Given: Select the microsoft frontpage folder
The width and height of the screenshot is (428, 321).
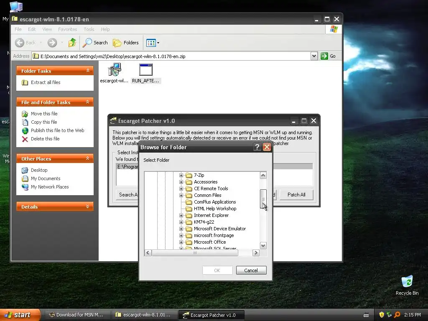Looking at the screenshot, I should 214,236.
